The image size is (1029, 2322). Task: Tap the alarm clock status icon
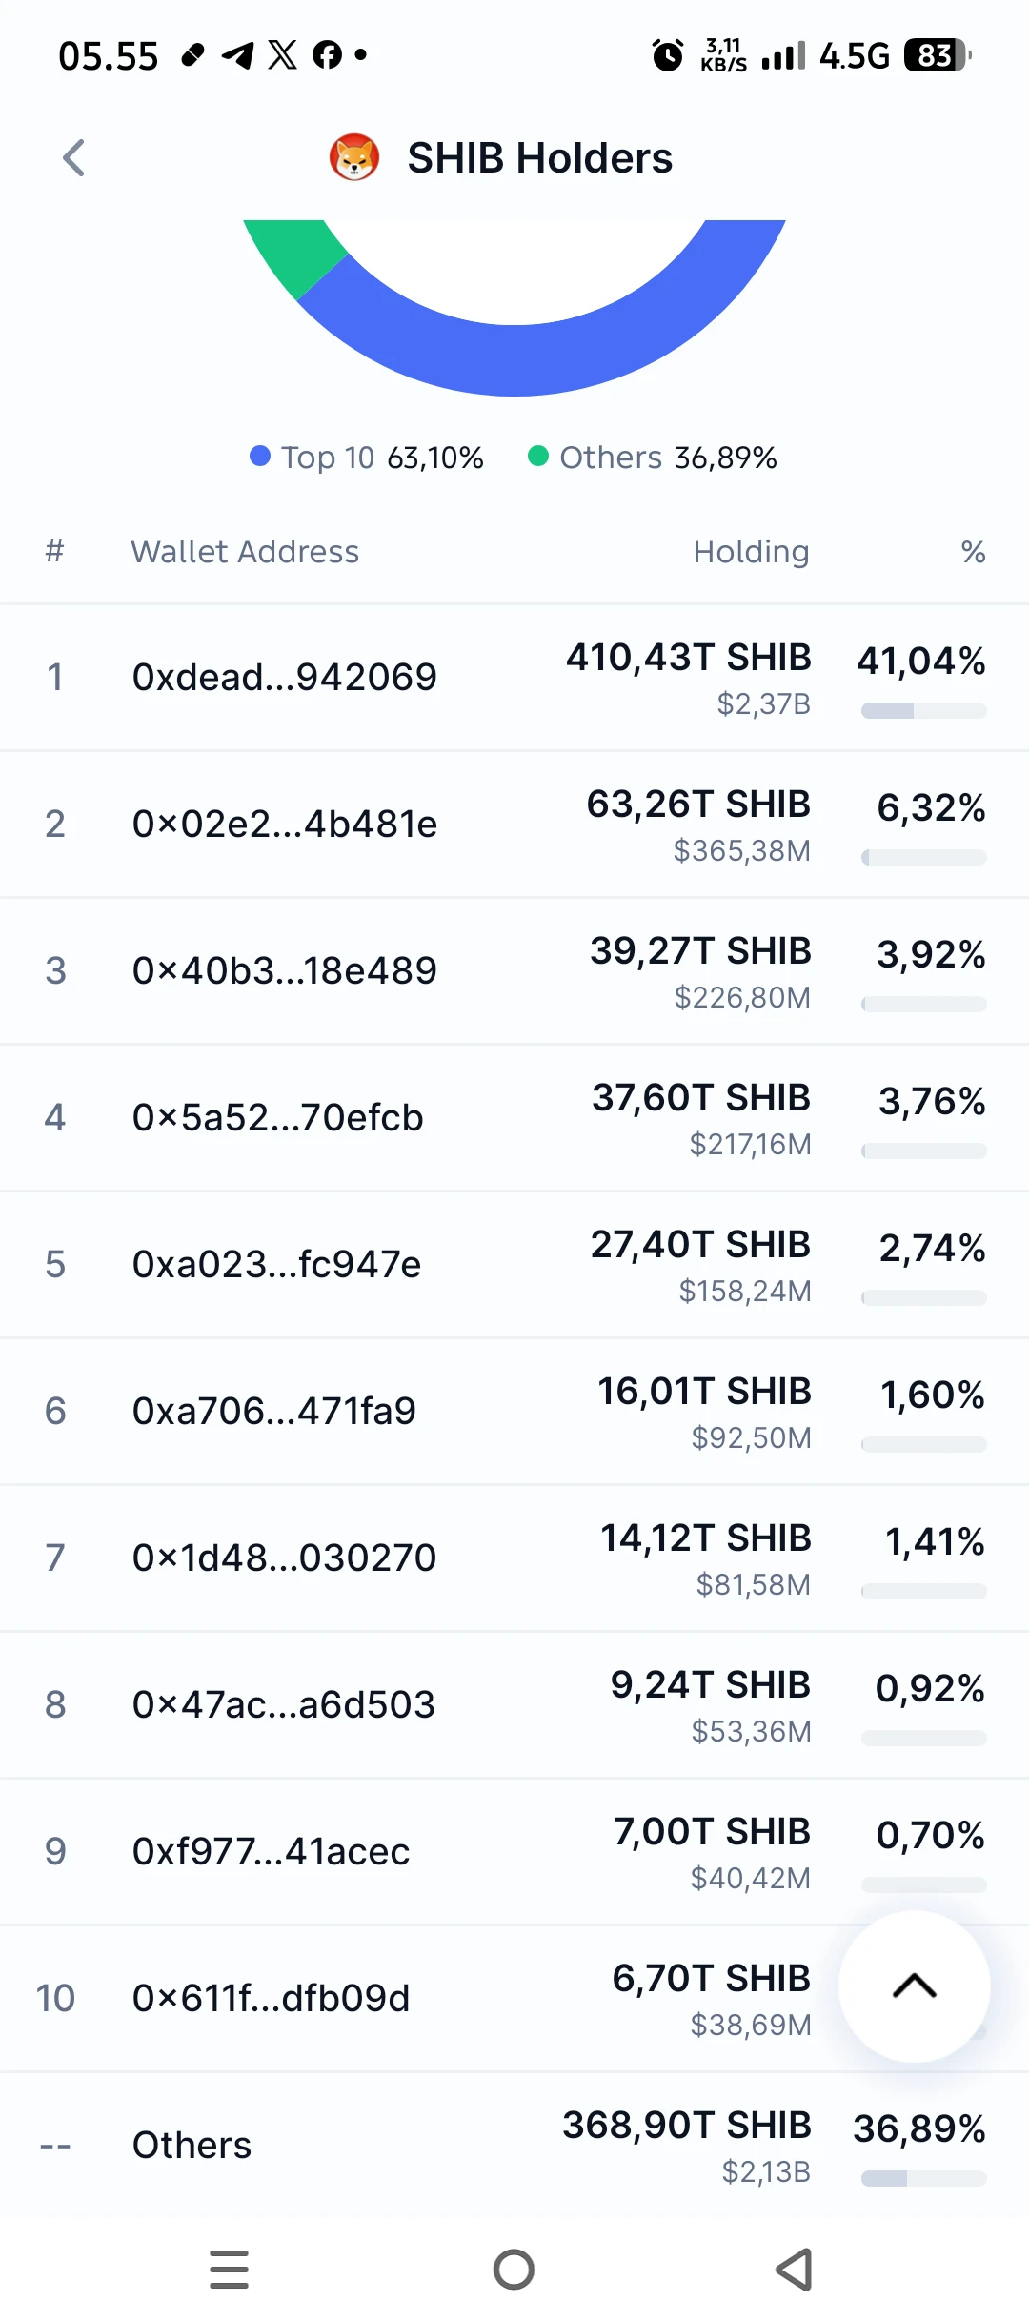click(667, 56)
